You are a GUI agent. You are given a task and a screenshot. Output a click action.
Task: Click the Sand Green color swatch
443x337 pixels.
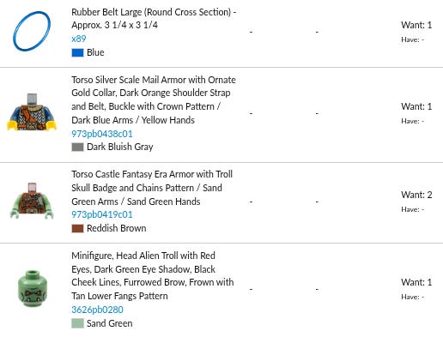click(x=77, y=323)
